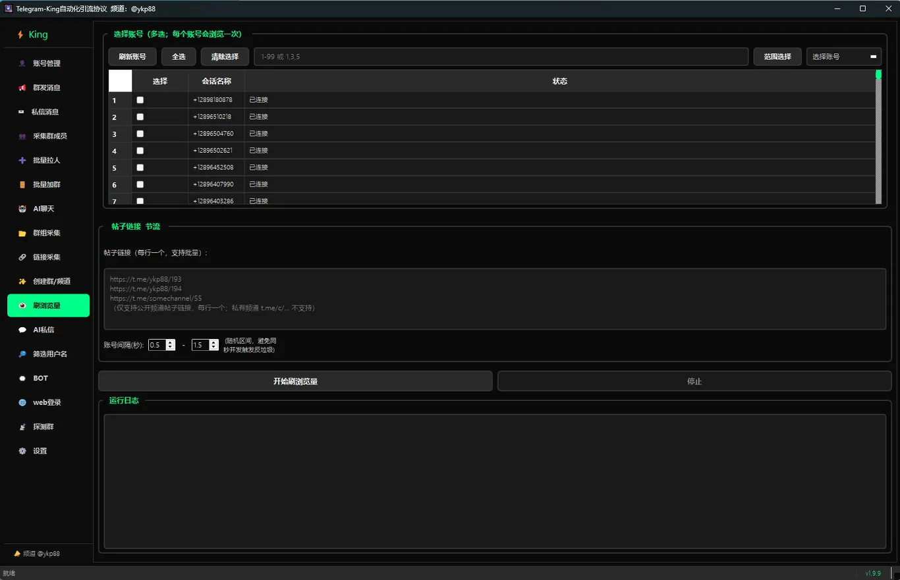The width and height of the screenshot is (900, 580).
Task: Click the 就绪 status bar text
Action: [x=9, y=573]
